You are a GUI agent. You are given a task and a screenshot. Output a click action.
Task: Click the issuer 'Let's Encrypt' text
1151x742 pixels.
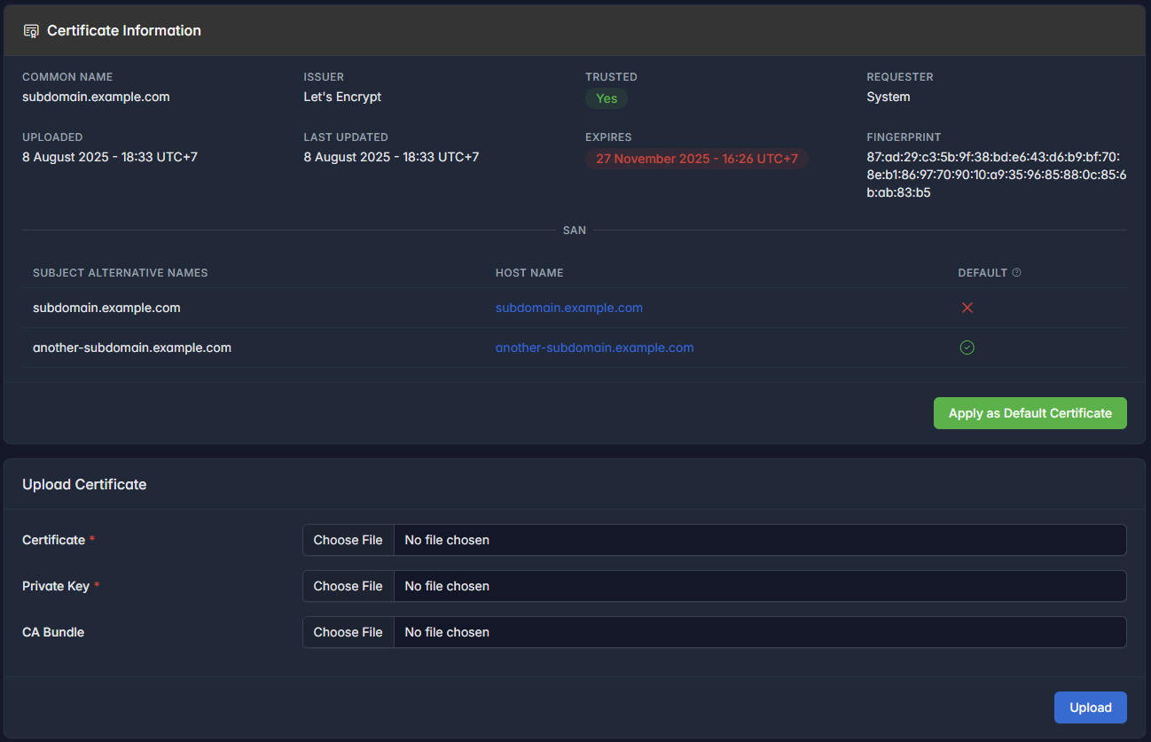point(342,97)
